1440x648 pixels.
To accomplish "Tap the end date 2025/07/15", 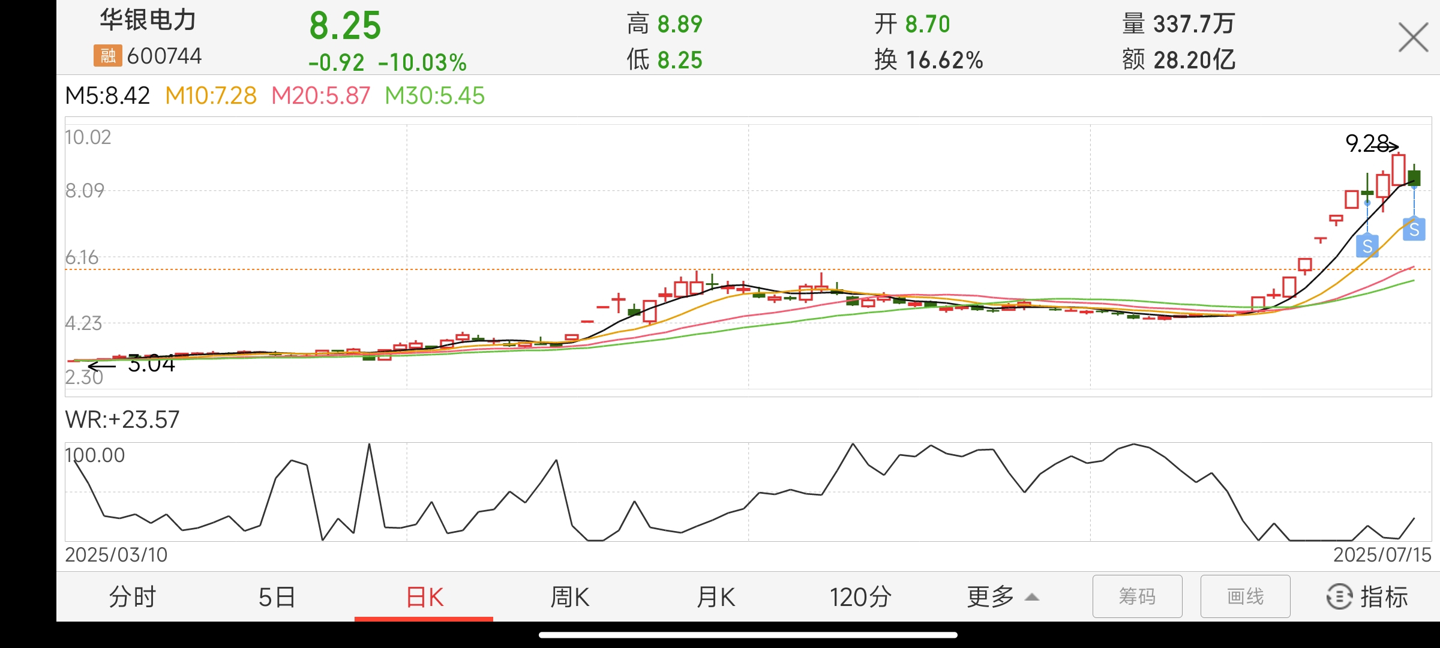I will [x=1382, y=554].
